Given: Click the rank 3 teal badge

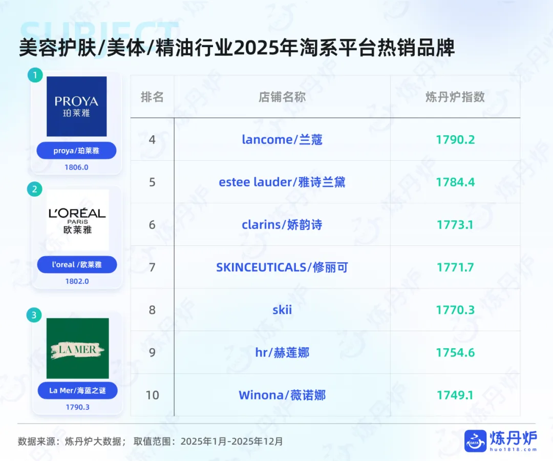Looking at the screenshot, I should click(34, 315).
